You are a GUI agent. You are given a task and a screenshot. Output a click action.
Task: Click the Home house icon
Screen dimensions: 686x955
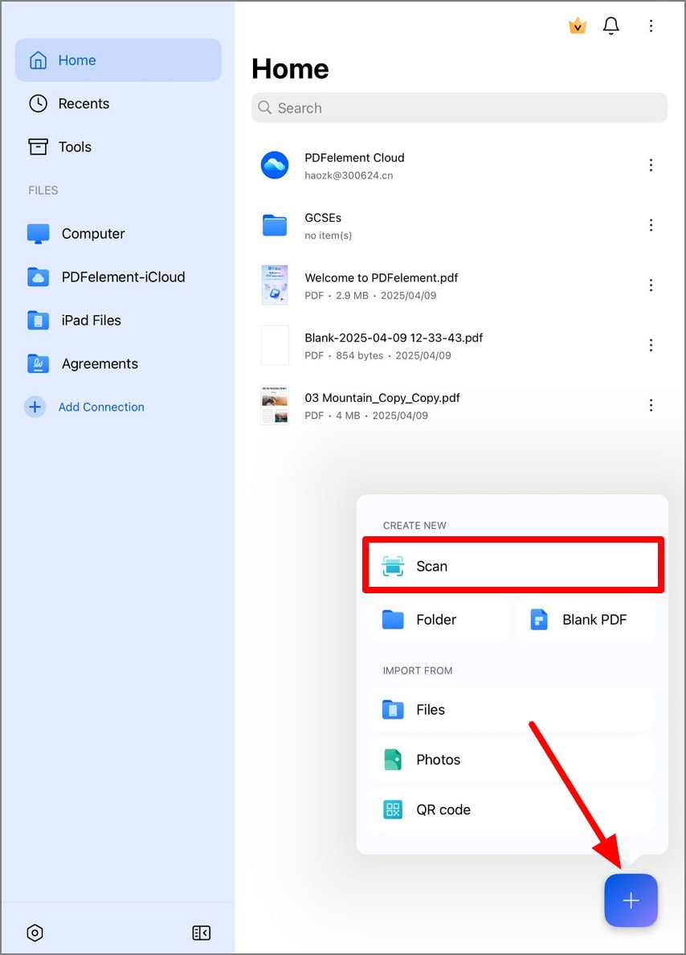pos(39,60)
